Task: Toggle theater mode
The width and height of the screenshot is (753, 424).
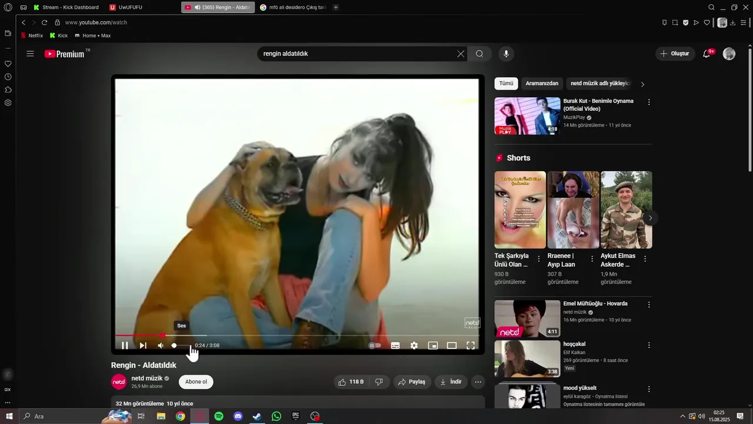Action: click(x=452, y=346)
